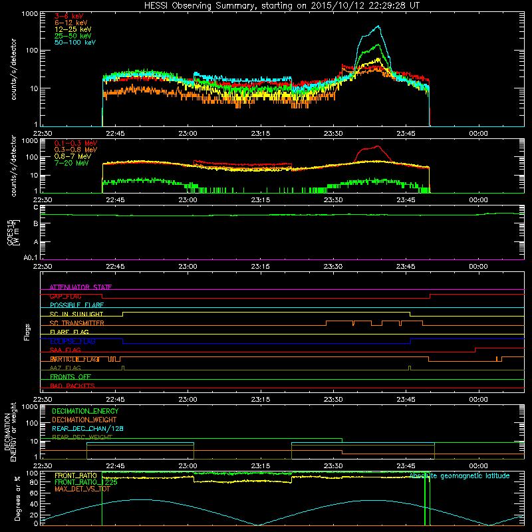The height and width of the screenshot is (532, 532).
Task: Select the DECIMATION_WEIGHT legend label
Action: (x=84, y=420)
